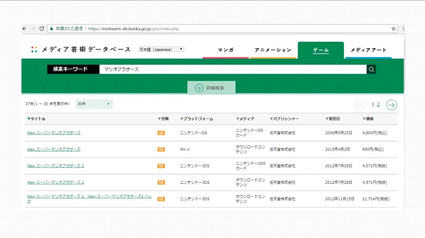425x238 pixels.
Task: Click the 保護された通信 security label
Action: pos(69,29)
